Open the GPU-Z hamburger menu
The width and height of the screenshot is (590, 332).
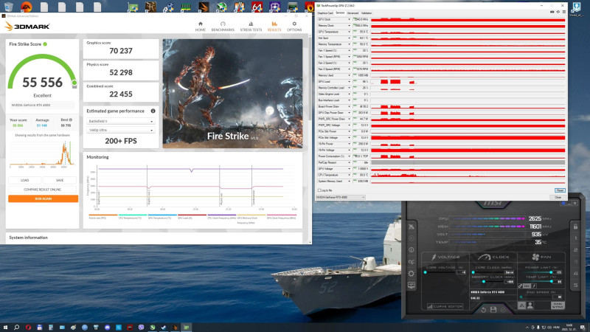(563, 12)
